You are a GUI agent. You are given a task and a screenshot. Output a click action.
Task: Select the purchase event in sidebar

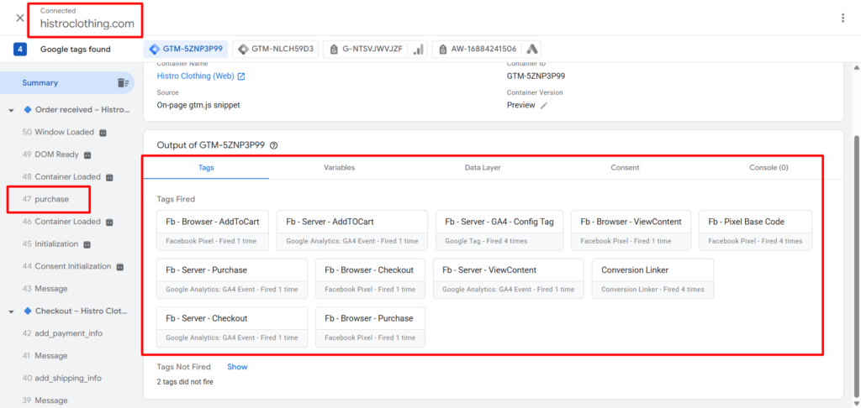(51, 199)
